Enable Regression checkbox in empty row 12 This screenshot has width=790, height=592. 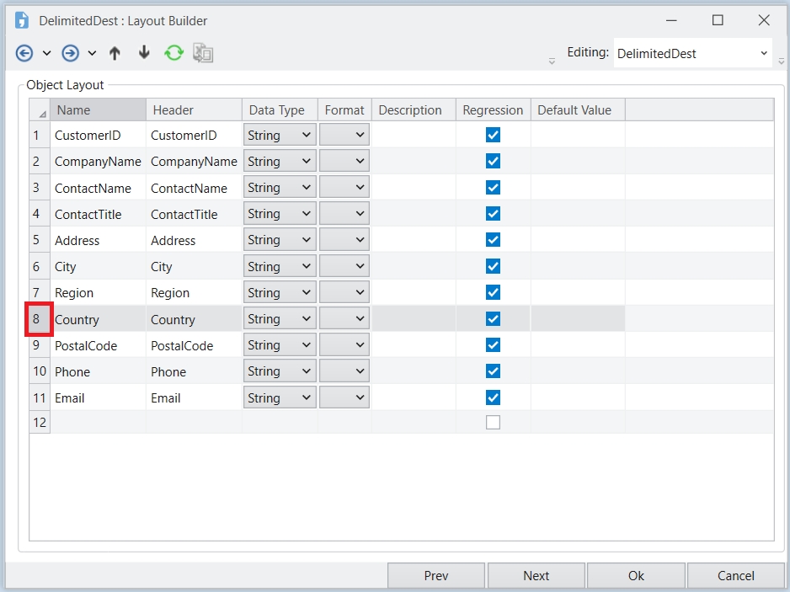pyautogui.click(x=493, y=423)
